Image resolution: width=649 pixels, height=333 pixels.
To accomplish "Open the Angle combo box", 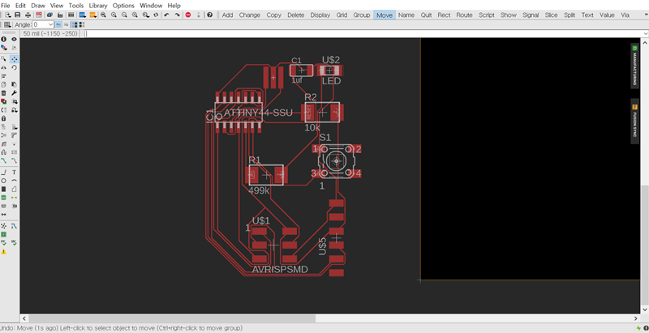I will tap(43, 25).
